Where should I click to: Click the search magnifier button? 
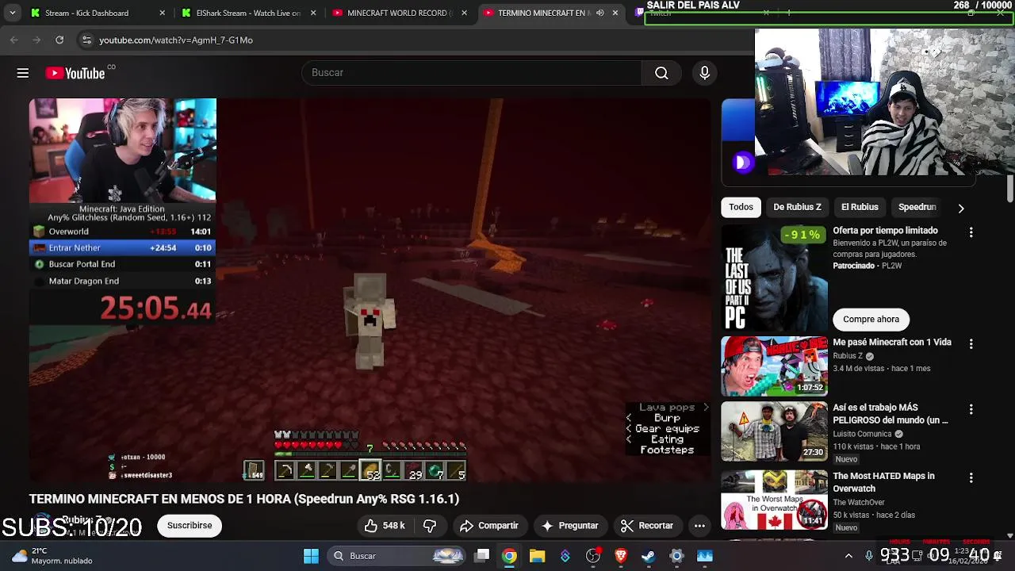(x=661, y=73)
